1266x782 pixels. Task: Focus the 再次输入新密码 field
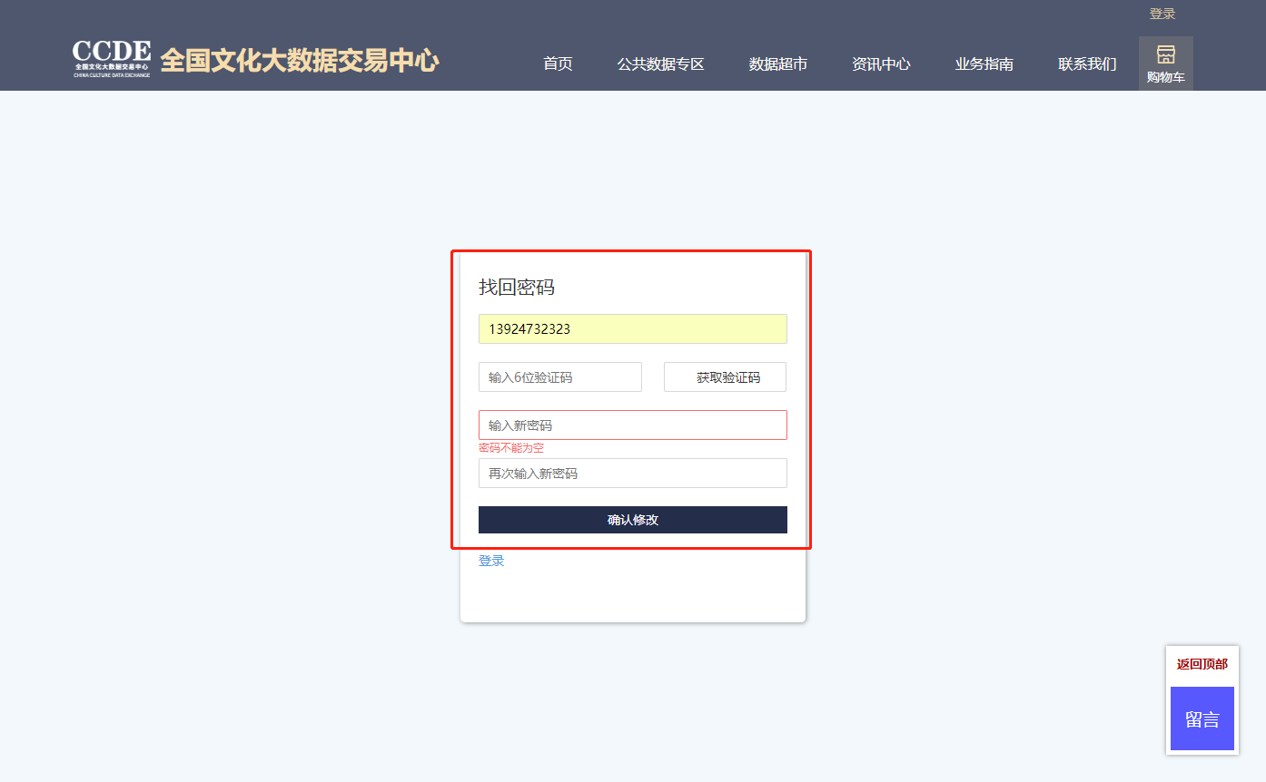[632, 474]
